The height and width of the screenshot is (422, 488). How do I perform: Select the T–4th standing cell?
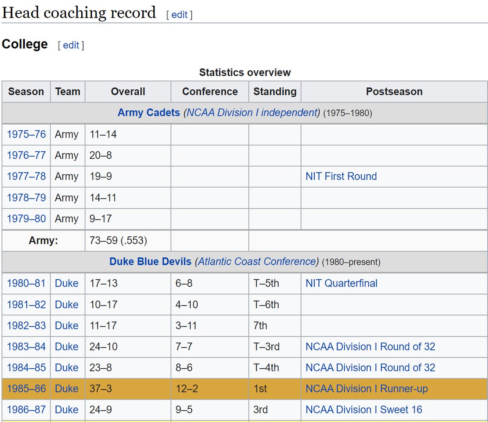[x=275, y=368]
